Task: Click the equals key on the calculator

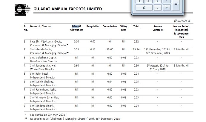Action: [176, 4]
